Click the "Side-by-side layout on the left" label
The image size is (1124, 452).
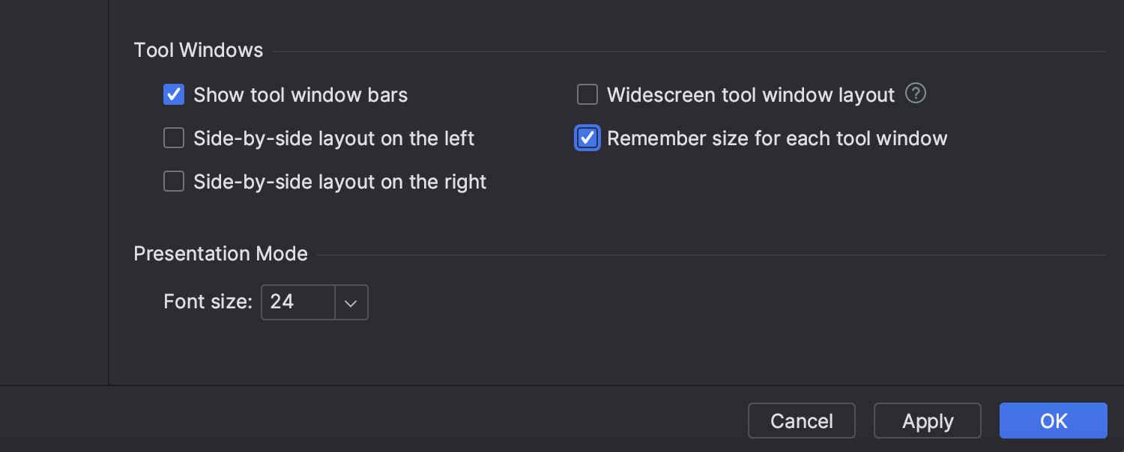[333, 138]
